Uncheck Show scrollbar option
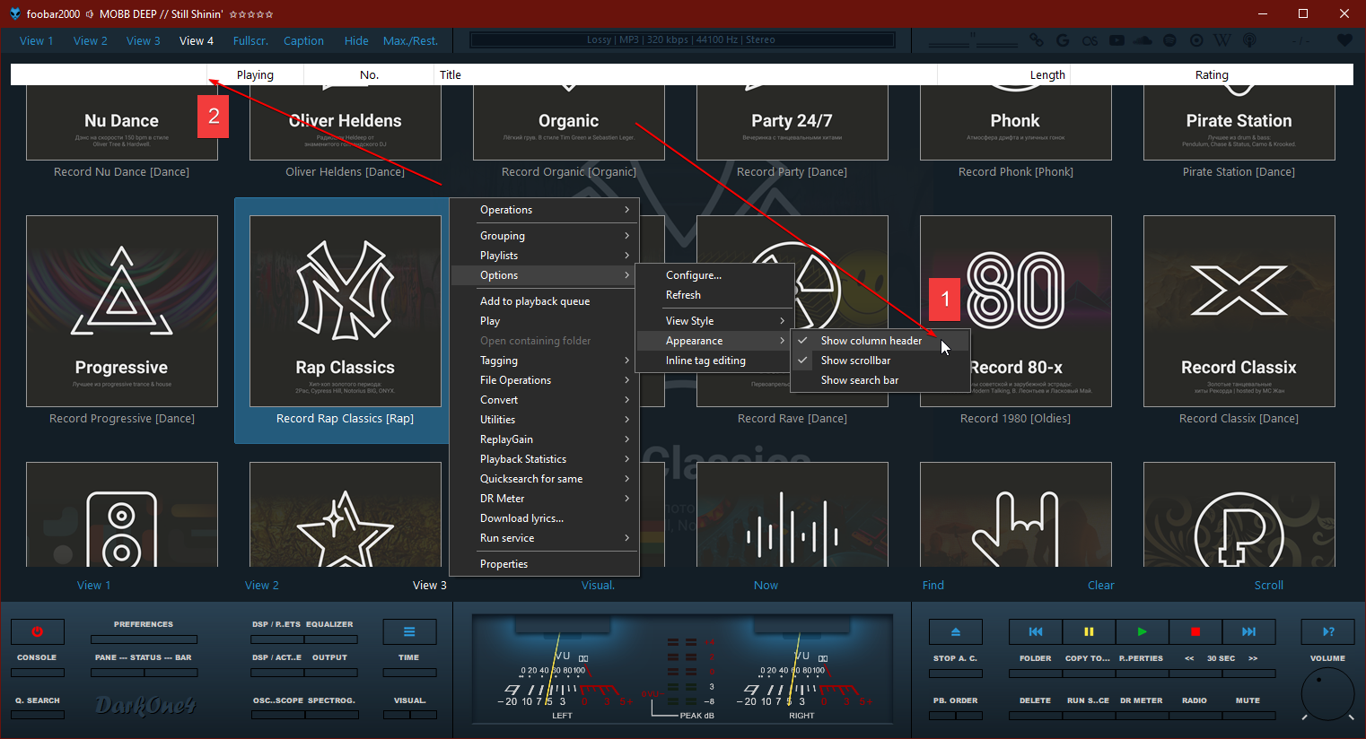The image size is (1366, 739). coord(880,361)
